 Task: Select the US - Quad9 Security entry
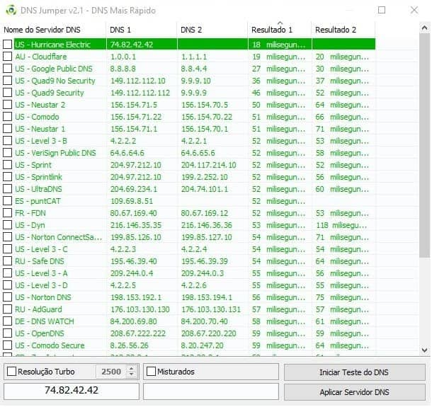(x=50, y=93)
